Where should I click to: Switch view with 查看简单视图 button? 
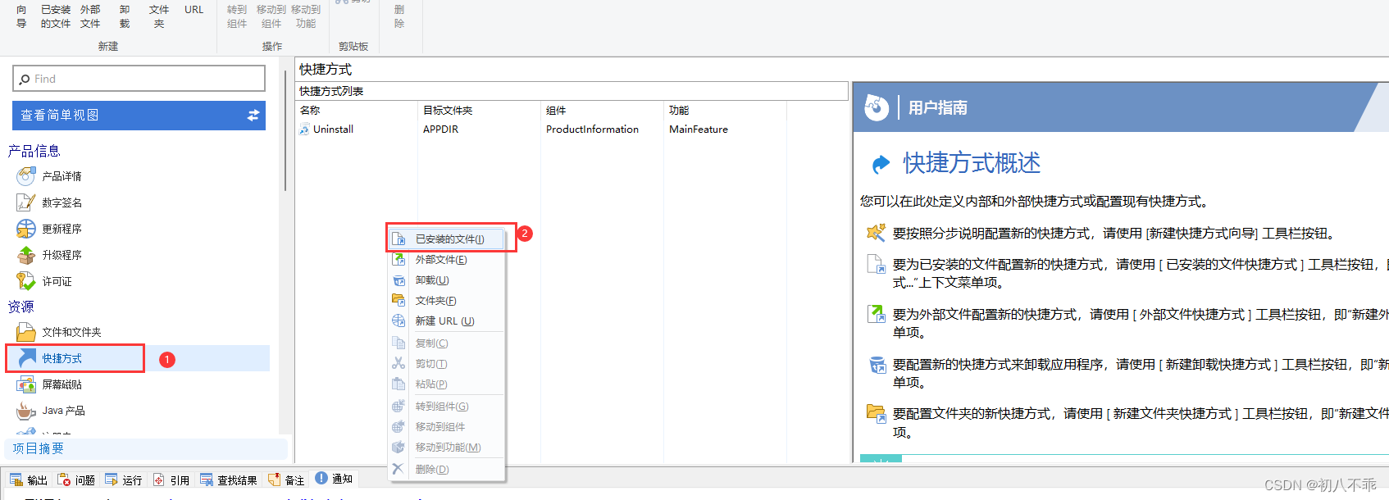(139, 116)
